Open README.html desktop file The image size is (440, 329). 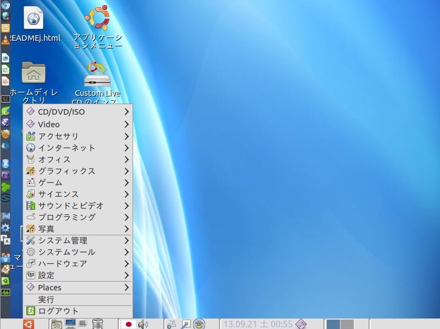click(x=34, y=24)
